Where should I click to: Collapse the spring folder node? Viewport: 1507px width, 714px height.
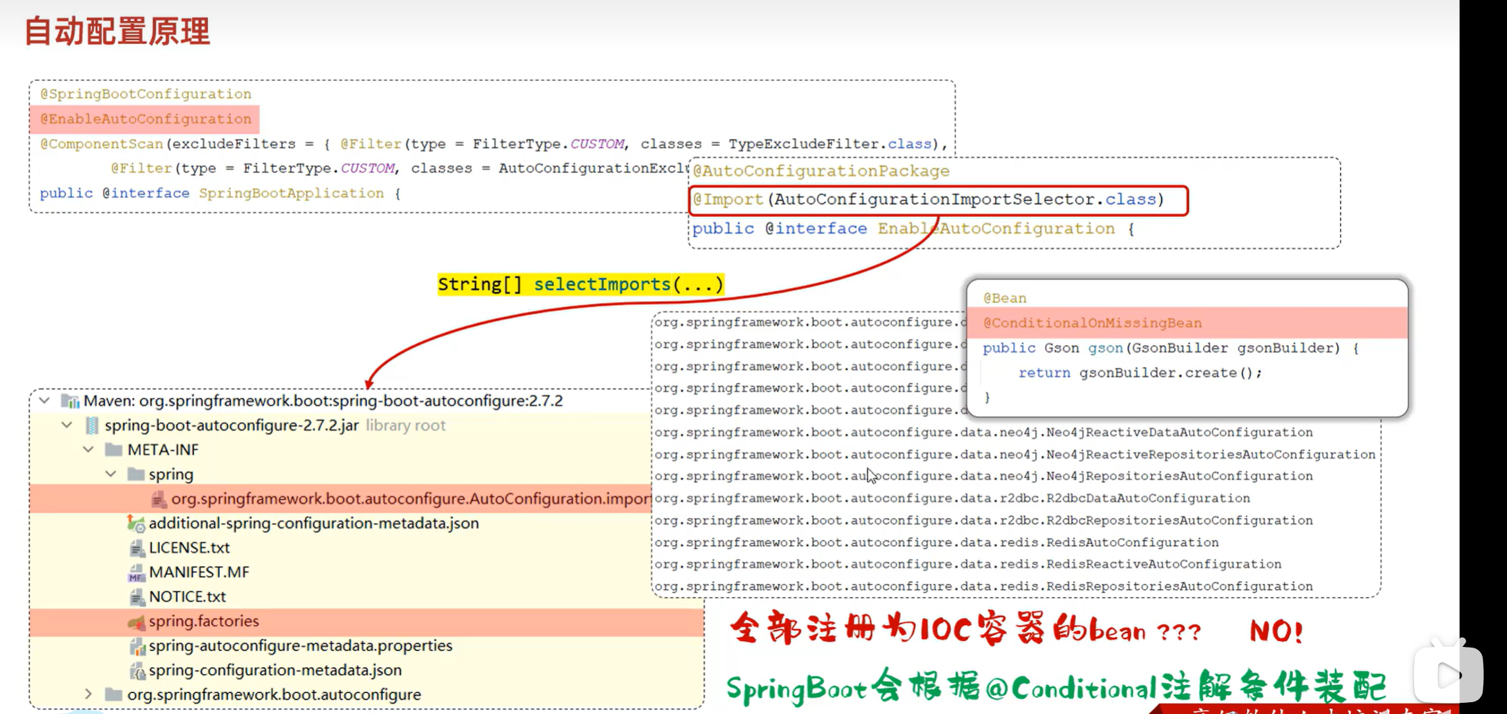110,474
